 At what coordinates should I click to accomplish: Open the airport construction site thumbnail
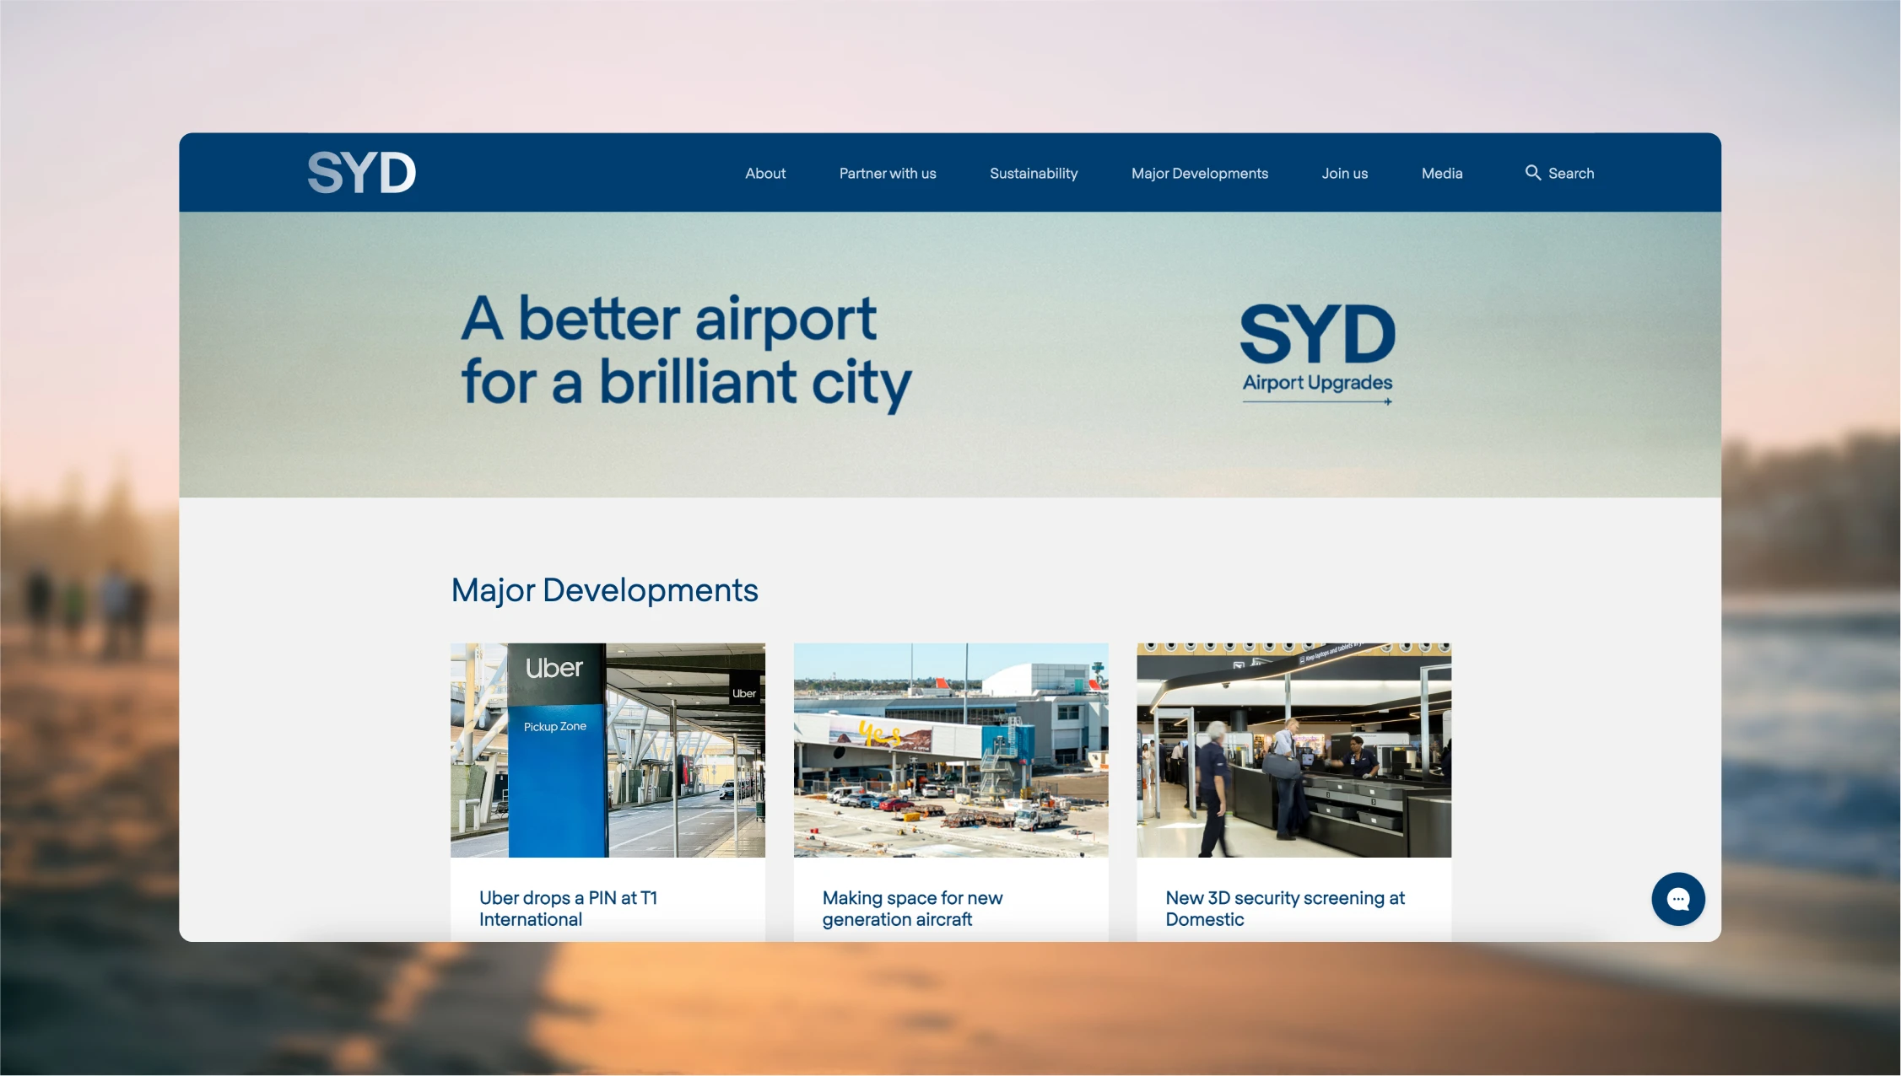pyautogui.click(x=951, y=751)
